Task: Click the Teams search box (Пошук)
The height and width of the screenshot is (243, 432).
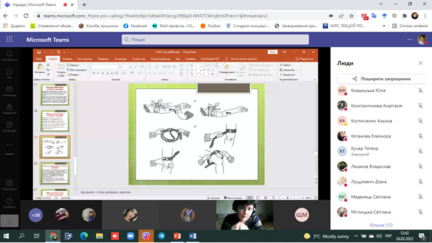Action: pyautogui.click(x=215, y=40)
